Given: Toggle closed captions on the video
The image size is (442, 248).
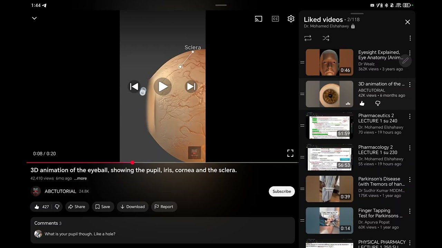Looking at the screenshot, I should pyautogui.click(x=275, y=19).
